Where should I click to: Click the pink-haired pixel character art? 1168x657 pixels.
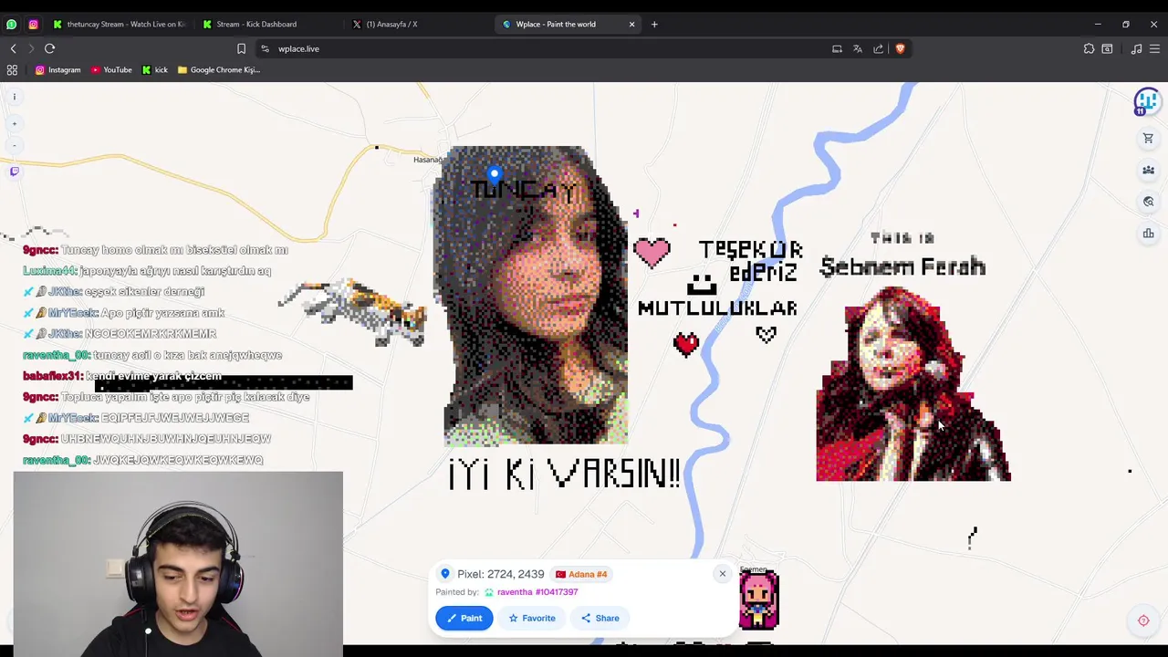point(759,599)
